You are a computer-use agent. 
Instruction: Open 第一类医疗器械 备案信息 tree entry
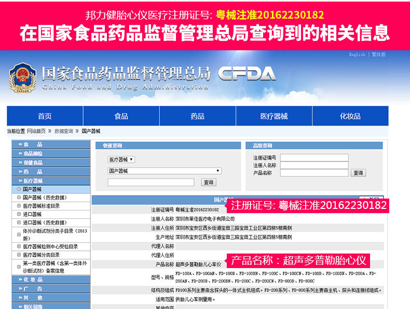tap(55, 267)
